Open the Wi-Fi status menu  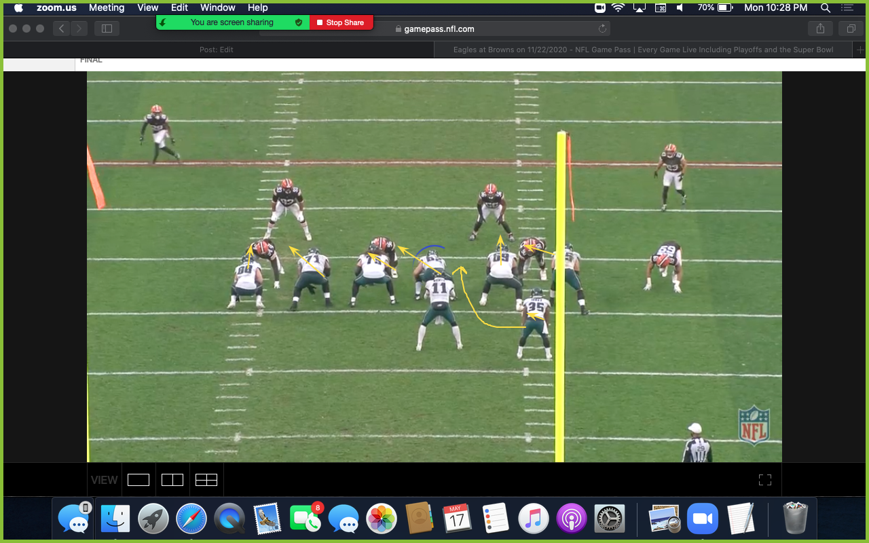(618, 7)
